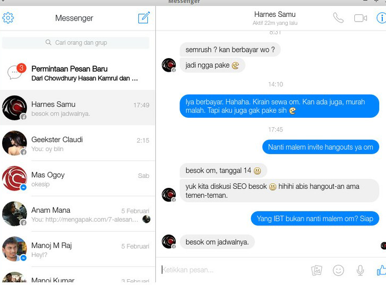Click the Harnes Samu name in the chat header
This screenshot has height=285, width=386.
(275, 14)
